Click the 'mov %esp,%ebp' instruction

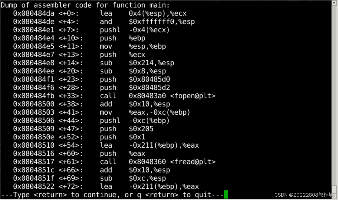click(133, 46)
